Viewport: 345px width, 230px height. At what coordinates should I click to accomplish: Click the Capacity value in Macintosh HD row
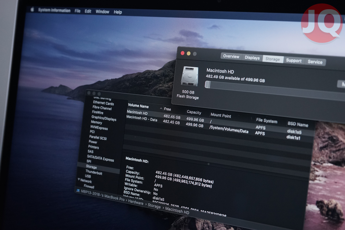195,119
